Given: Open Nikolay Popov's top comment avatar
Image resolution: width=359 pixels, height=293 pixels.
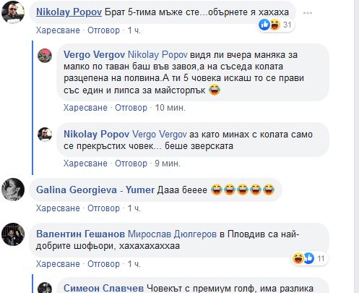Looking at the screenshot, I should (13, 12).
